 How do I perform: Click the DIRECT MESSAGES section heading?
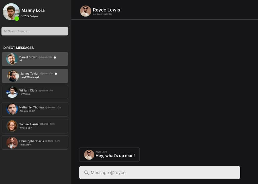(x=19, y=48)
